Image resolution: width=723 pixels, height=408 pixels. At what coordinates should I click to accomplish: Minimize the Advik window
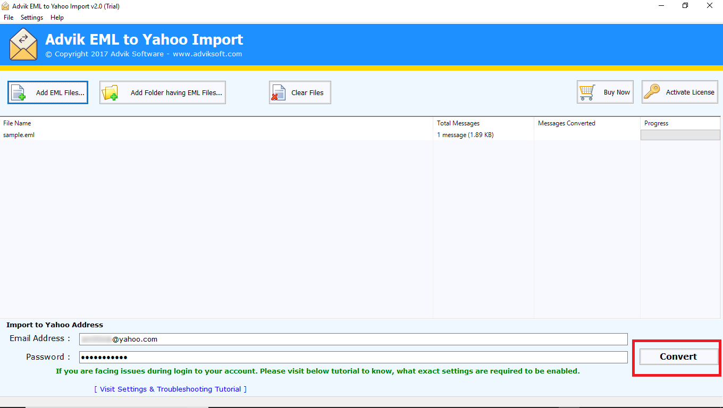pyautogui.click(x=661, y=6)
